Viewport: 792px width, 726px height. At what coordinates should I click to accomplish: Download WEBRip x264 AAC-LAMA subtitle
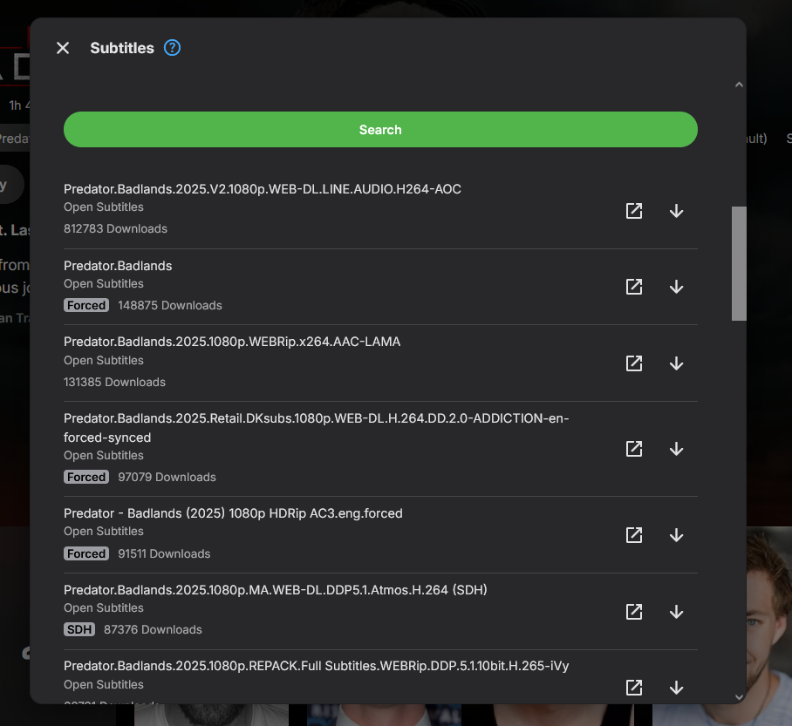point(676,363)
